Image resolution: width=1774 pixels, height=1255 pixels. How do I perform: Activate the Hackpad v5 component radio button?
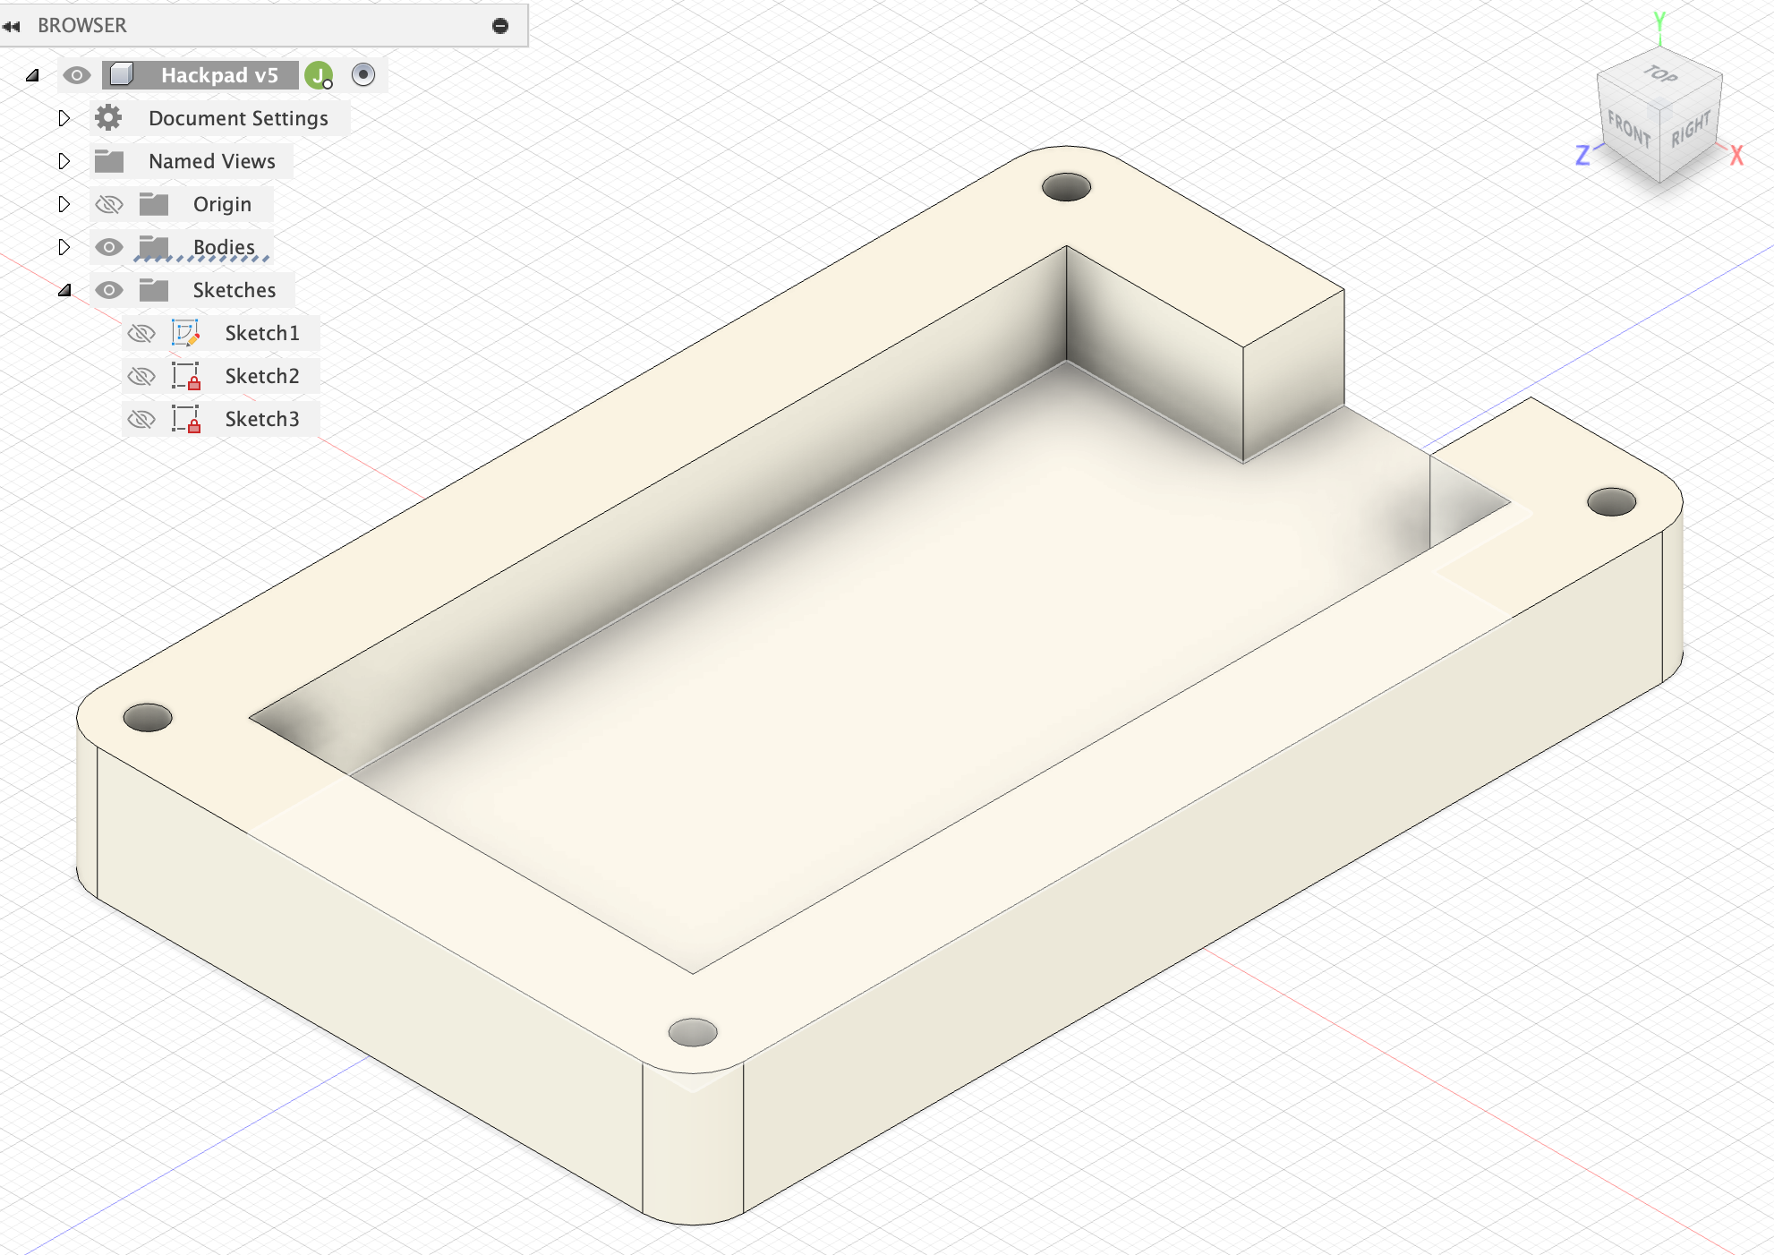(x=363, y=75)
